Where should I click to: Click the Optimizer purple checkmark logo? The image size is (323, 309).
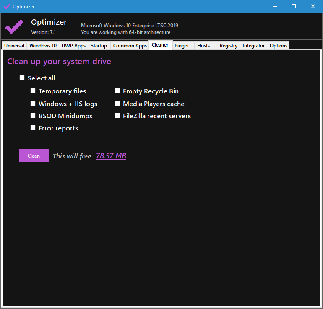(x=14, y=26)
